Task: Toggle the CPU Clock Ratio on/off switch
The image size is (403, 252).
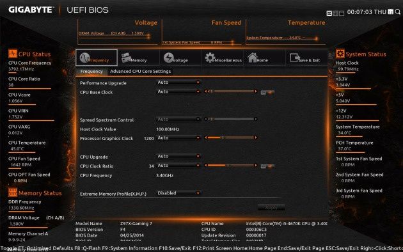Action: click(x=267, y=166)
